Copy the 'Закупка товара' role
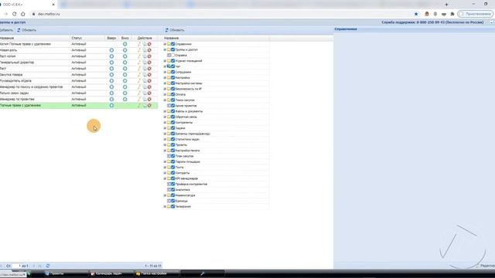The width and height of the screenshot is (495, 278). 145,75
